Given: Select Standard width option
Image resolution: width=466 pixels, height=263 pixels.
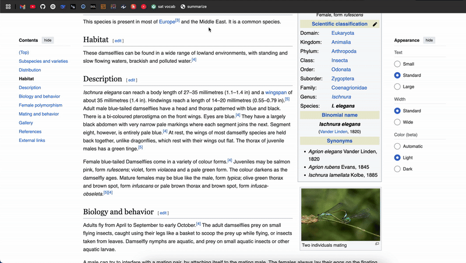Looking at the screenshot, I should click(397, 111).
